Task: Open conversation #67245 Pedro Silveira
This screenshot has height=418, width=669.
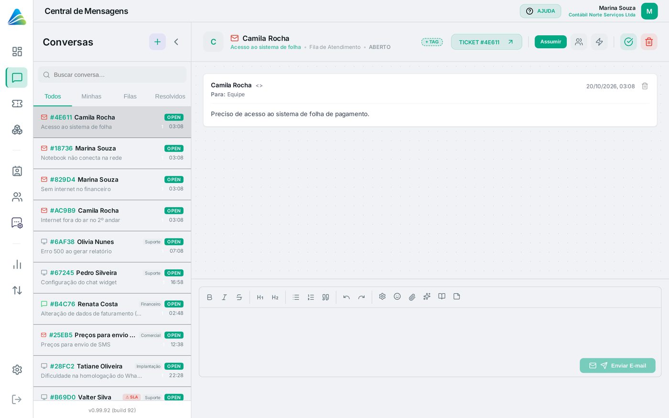Action: [112, 278]
